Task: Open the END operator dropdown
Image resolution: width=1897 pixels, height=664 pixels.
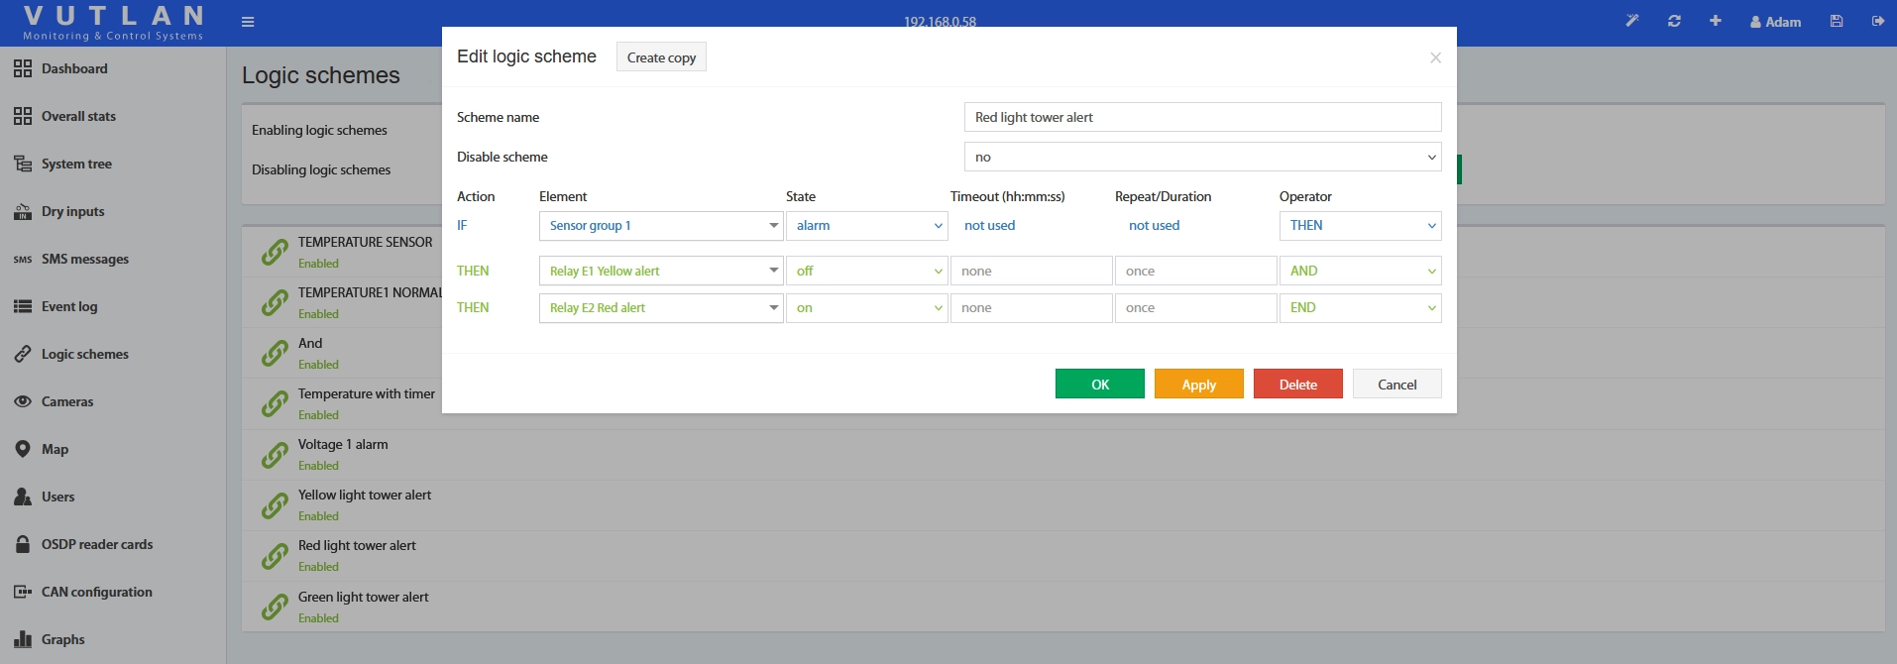Action: [x=1360, y=308]
